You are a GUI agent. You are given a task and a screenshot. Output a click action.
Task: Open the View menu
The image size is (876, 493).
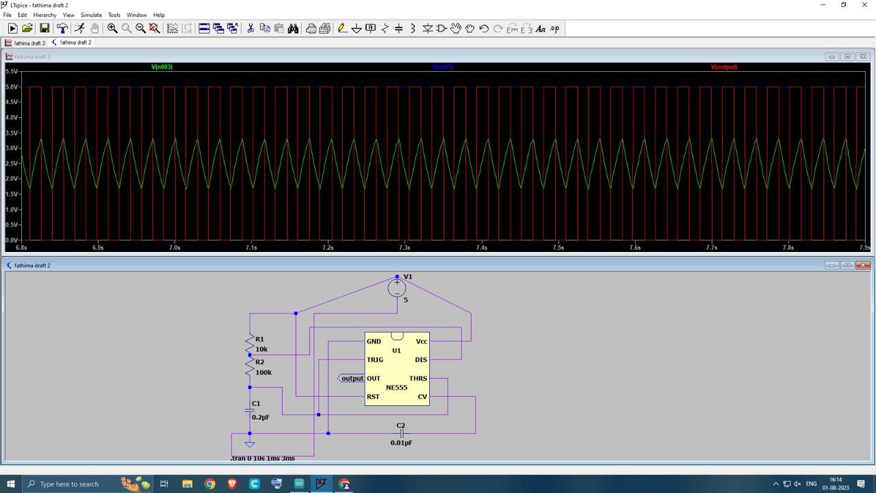(68, 14)
